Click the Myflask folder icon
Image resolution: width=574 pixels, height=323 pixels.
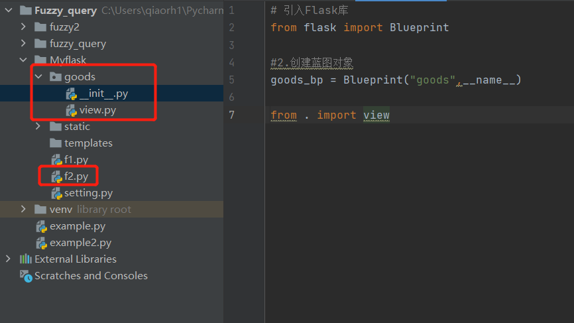[40, 60]
